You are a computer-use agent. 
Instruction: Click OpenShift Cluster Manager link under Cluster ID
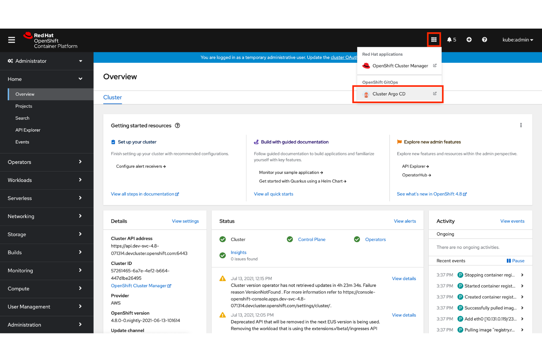[141, 286]
